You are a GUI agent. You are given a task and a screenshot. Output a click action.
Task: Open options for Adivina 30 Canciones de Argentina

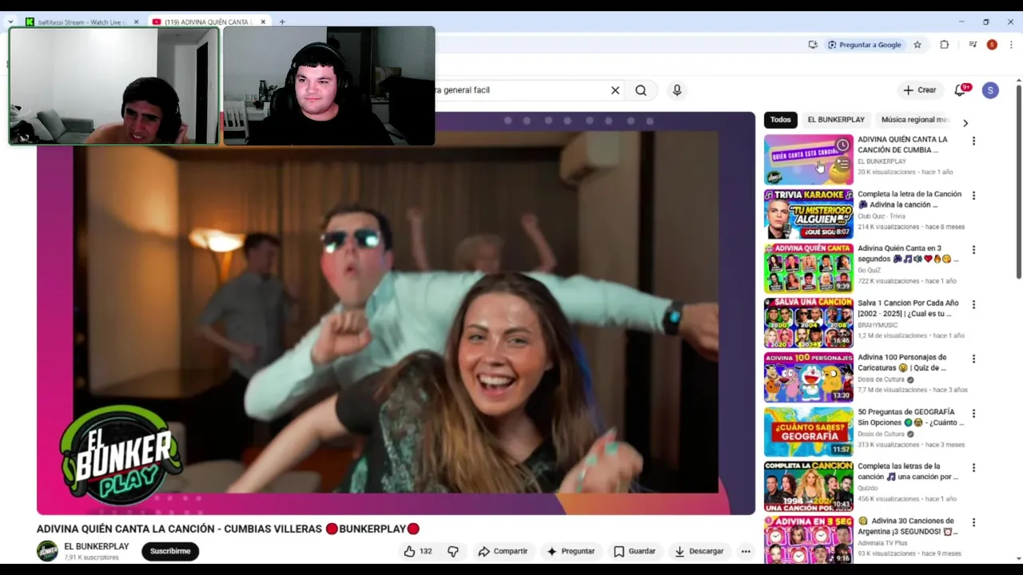973,522
